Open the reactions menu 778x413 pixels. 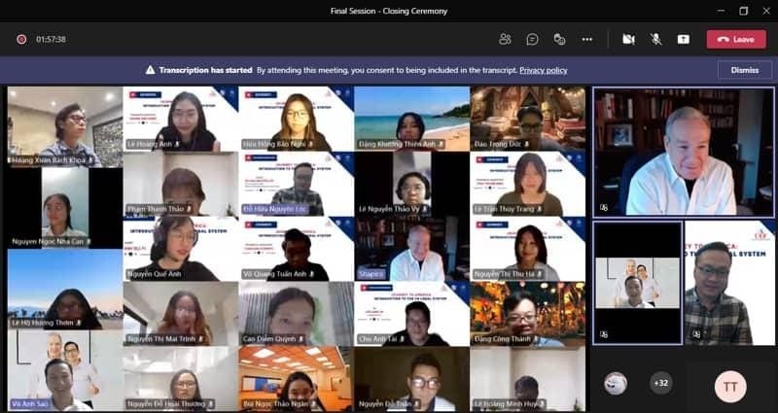pos(559,39)
